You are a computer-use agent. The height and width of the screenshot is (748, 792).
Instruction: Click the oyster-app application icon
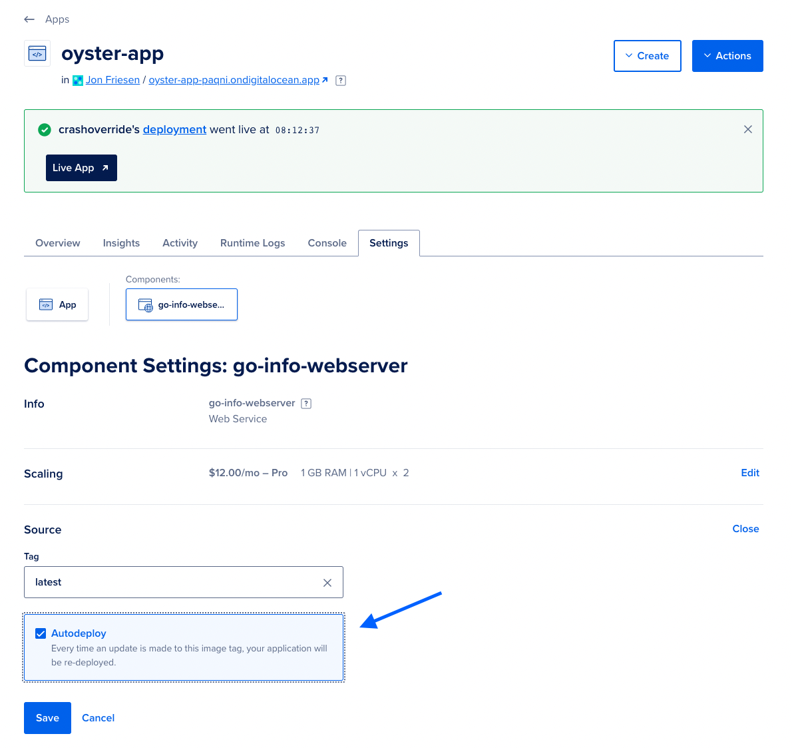(x=37, y=53)
